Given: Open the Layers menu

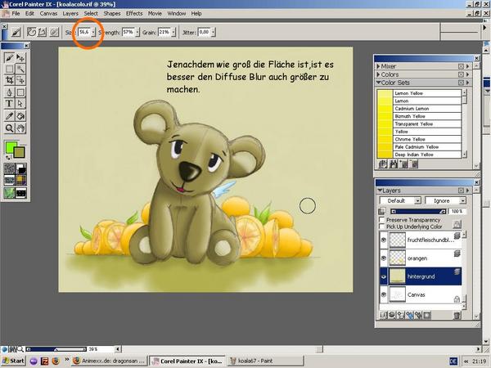Looking at the screenshot, I should (x=70, y=13).
